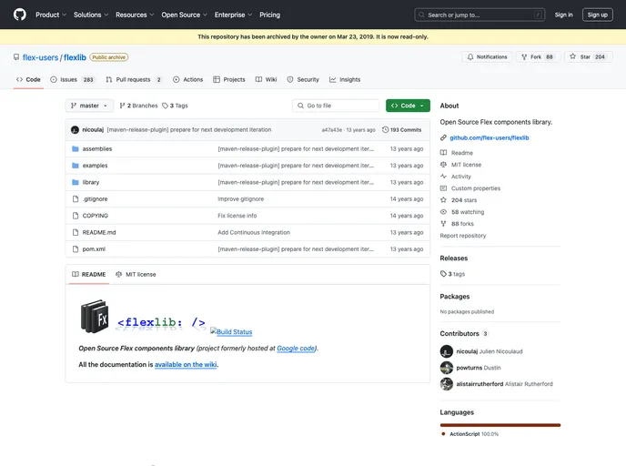Fork the repository
Screen dimensions: 626x466
pyautogui.click(x=538, y=56)
